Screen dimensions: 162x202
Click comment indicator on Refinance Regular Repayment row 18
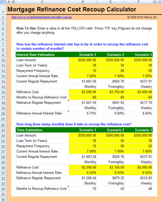point(68,101)
